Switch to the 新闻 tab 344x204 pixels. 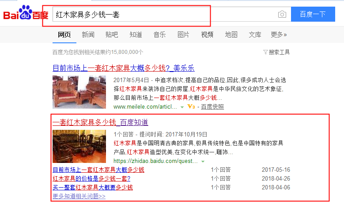(x=88, y=34)
